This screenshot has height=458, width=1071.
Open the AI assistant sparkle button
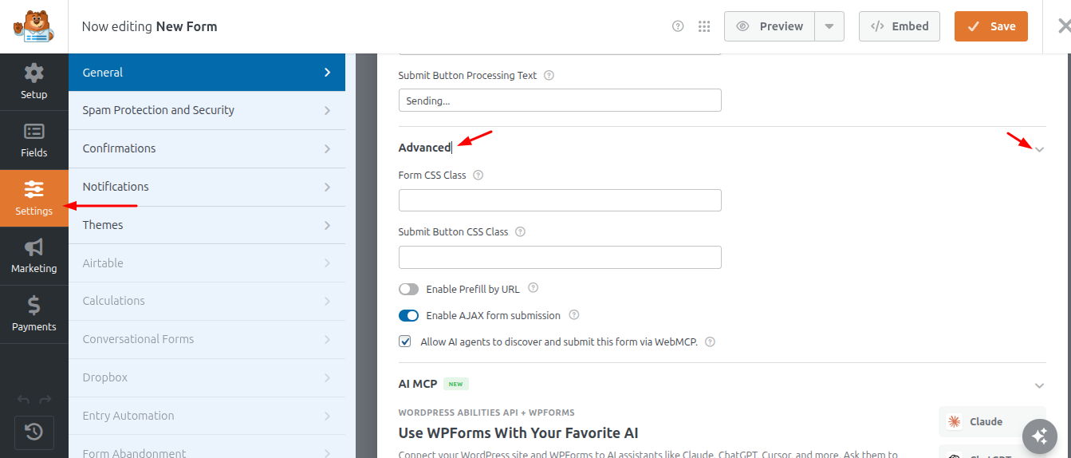coord(1039,436)
